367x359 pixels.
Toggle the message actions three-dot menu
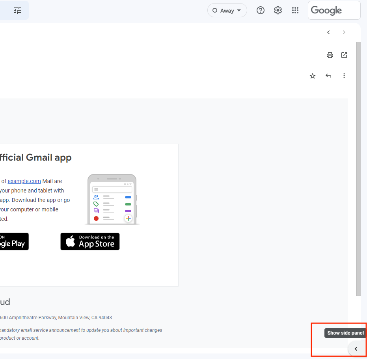point(344,76)
